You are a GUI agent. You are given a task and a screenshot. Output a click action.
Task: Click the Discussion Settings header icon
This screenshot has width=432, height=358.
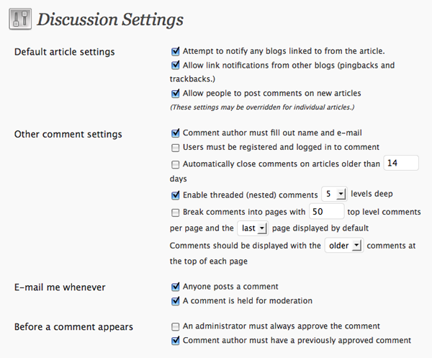(19, 19)
